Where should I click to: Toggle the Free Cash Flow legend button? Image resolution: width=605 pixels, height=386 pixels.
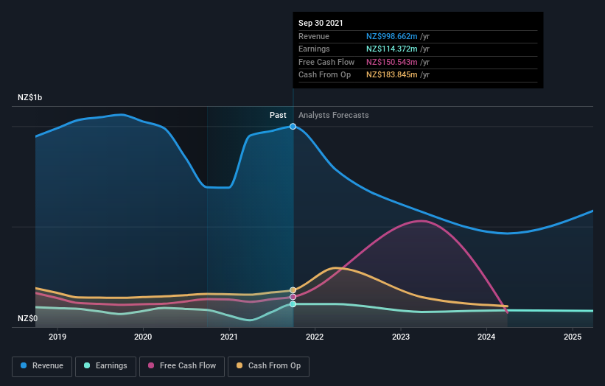(182, 366)
